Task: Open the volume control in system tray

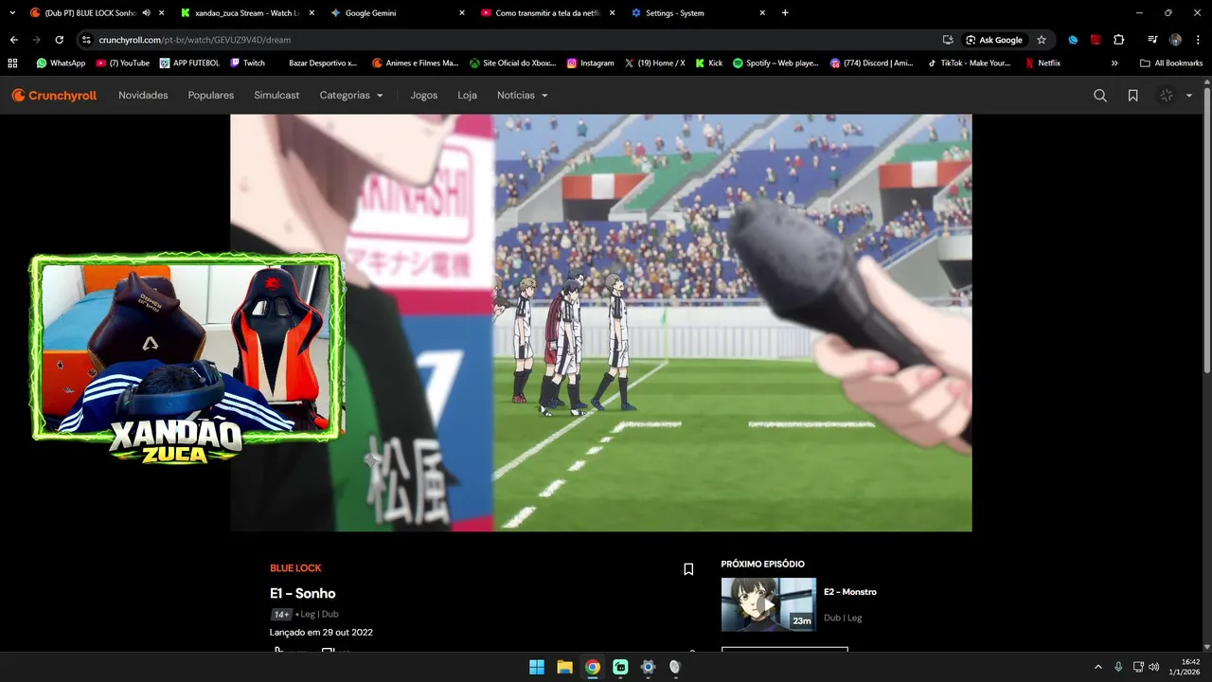Action: pyautogui.click(x=1153, y=667)
